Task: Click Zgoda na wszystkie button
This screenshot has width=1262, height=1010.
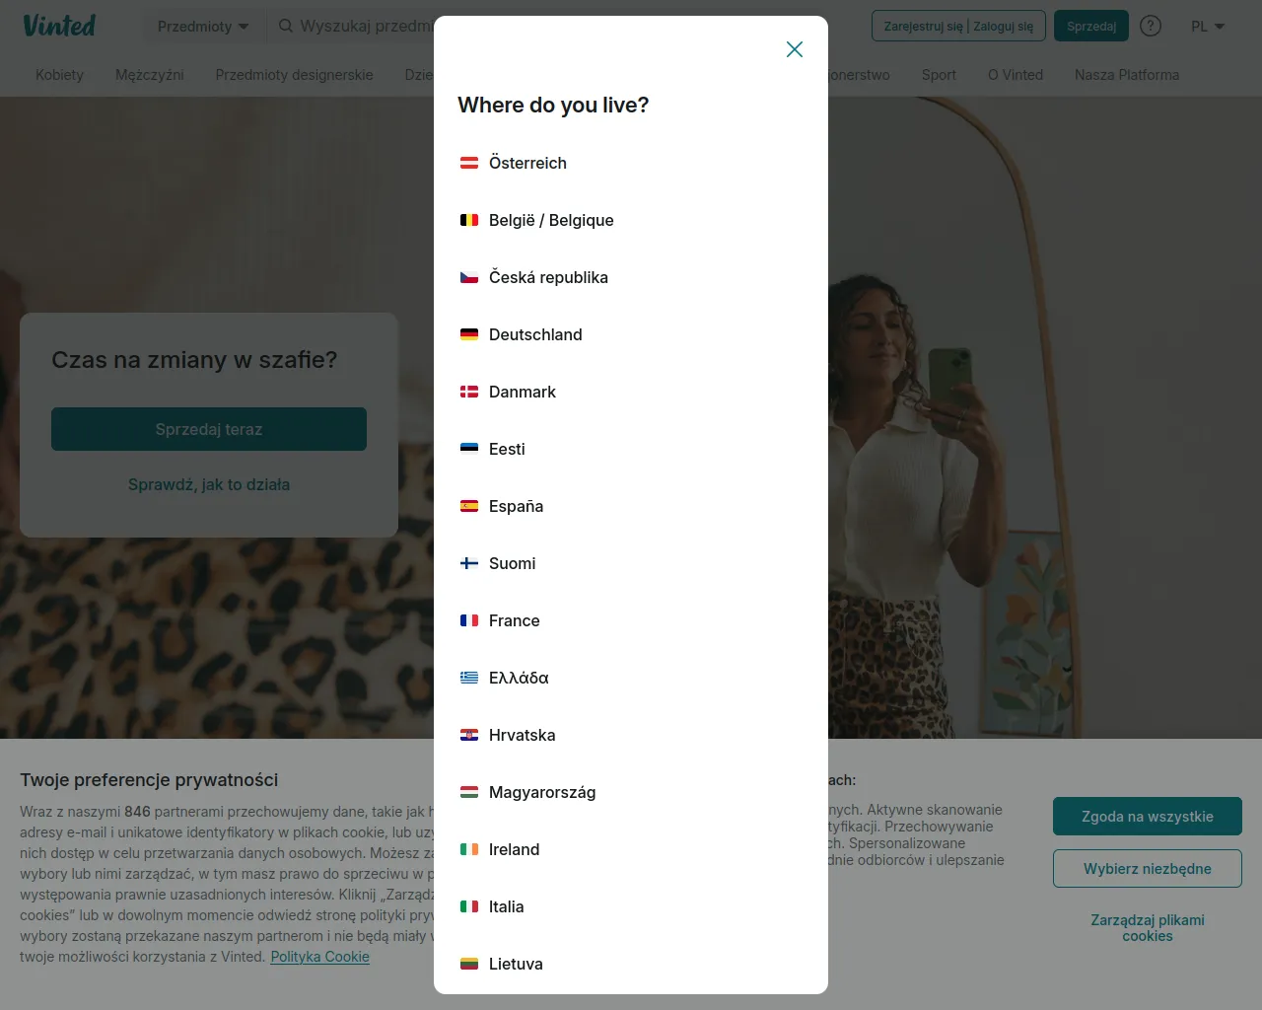Action: pyautogui.click(x=1148, y=817)
